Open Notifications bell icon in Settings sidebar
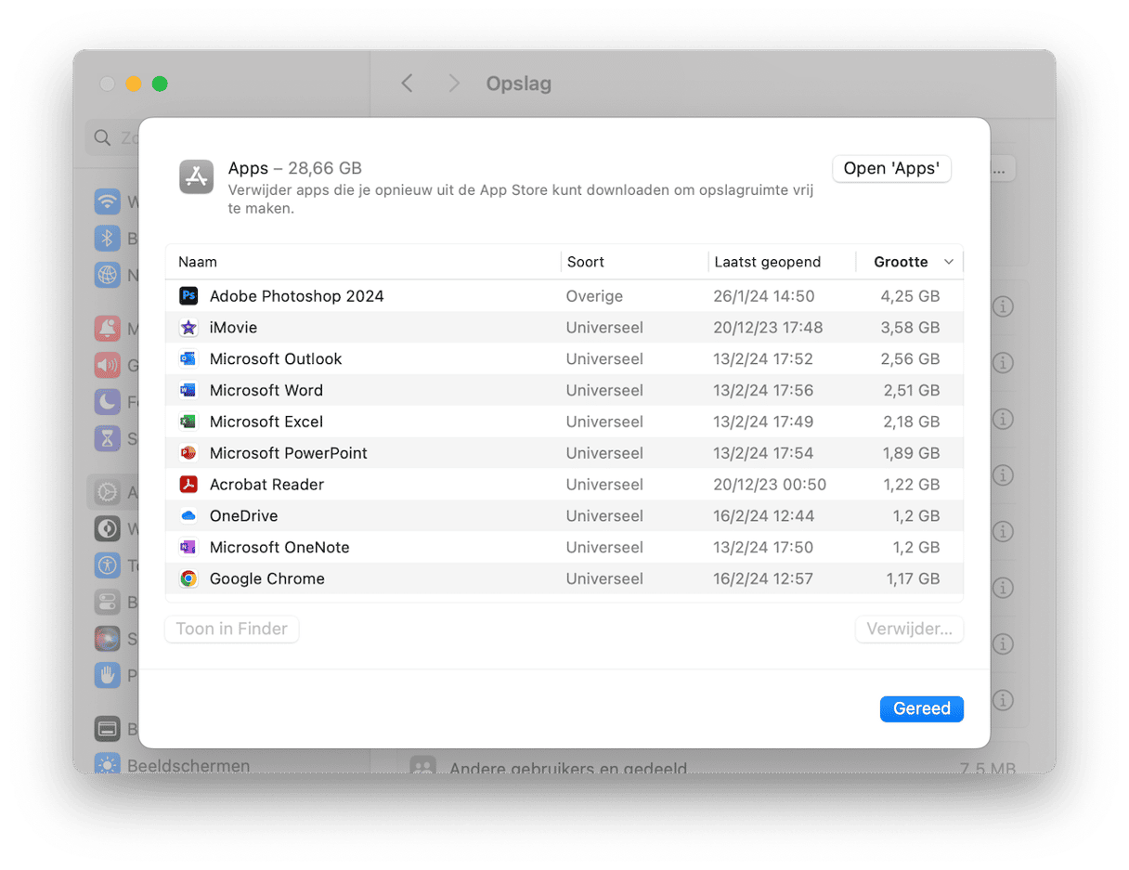The height and width of the screenshot is (870, 1129). click(x=108, y=329)
